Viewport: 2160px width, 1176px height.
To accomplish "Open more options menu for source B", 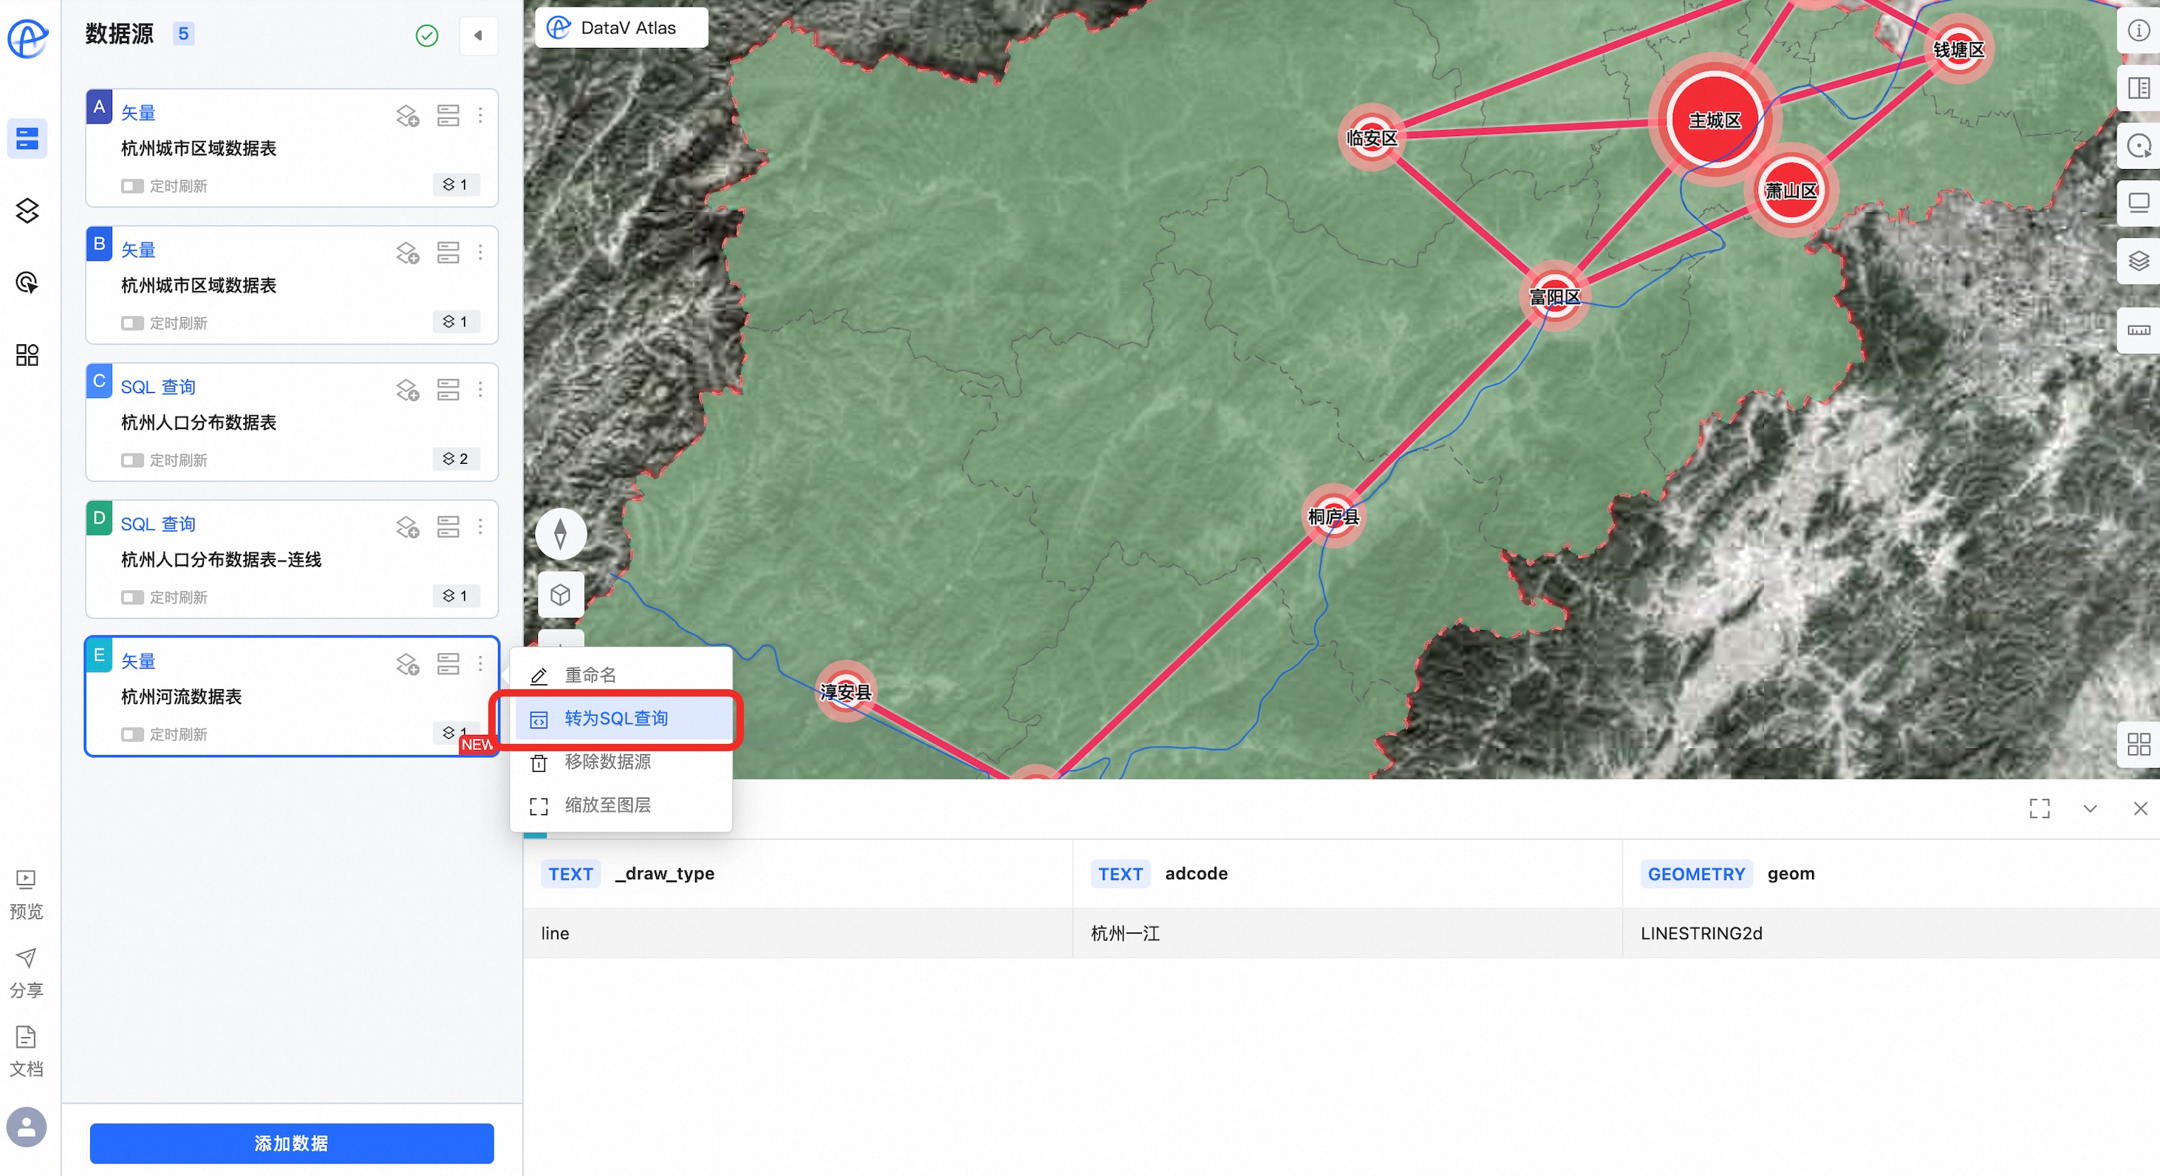I will (480, 253).
